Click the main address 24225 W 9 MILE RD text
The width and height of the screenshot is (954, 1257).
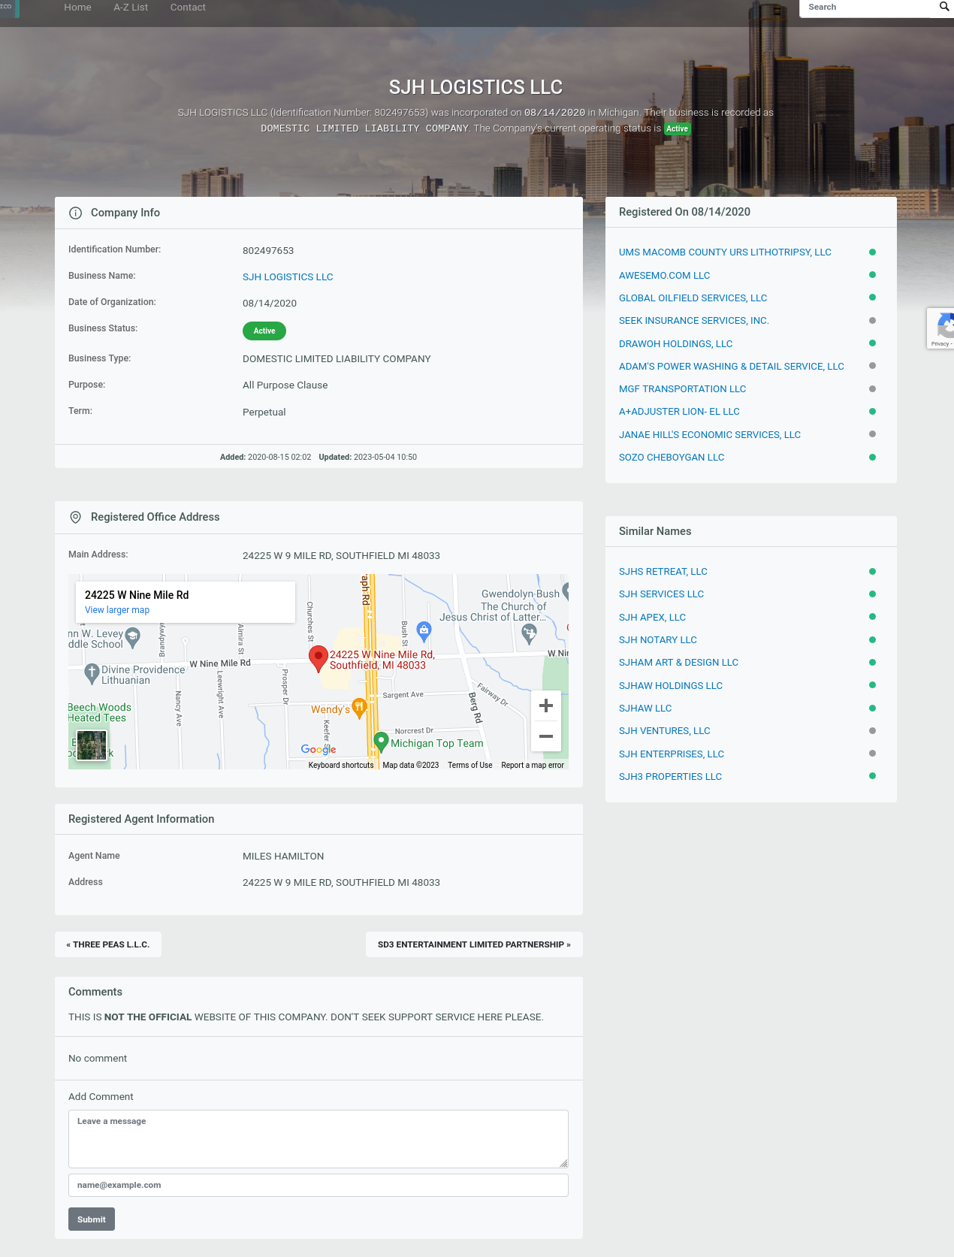tap(341, 556)
